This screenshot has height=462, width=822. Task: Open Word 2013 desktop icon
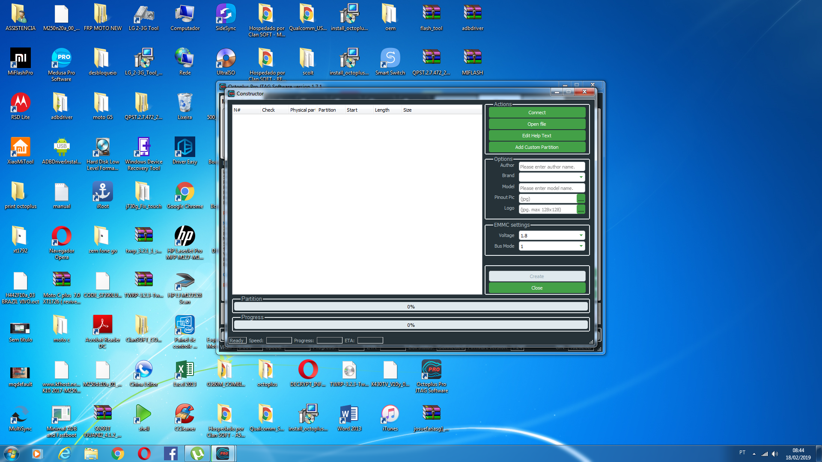[349, 418]
